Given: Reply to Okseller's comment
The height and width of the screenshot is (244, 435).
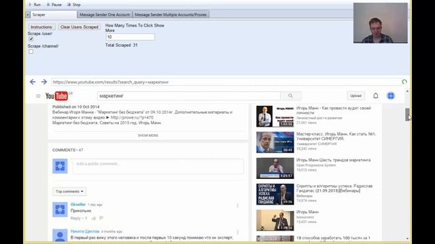Looking at the screenshot, I should click(75, 218).
